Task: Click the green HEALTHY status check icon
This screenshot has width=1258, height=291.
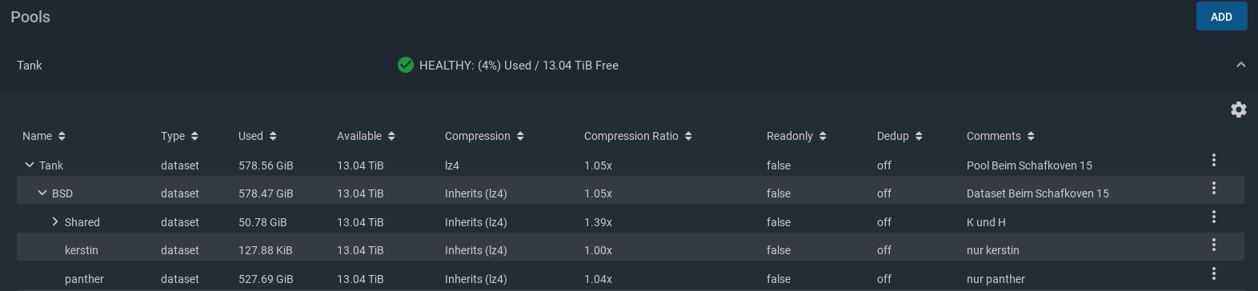Action: pyautogui.click(x=406, y=65)
